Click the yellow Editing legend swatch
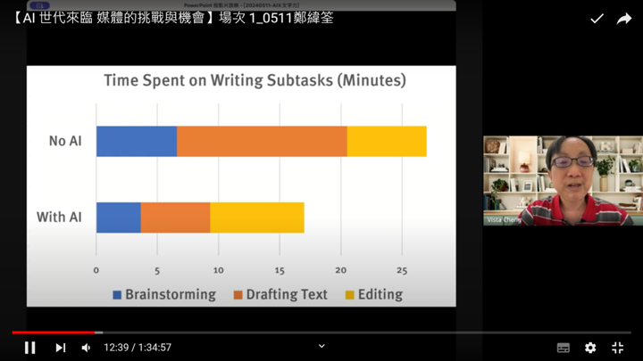 tap(349, 295)
